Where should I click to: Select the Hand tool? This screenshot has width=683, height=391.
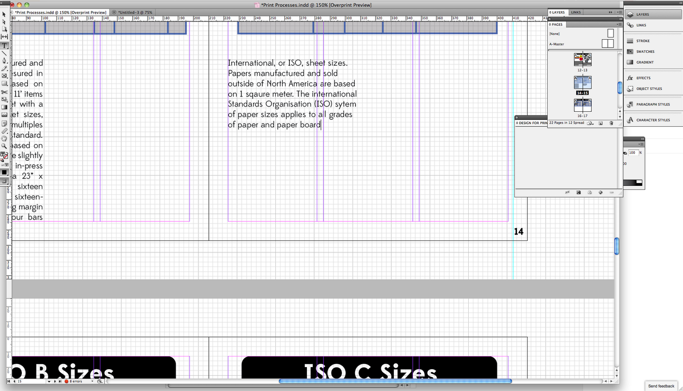pyautogui.click(x=4, y=138)
